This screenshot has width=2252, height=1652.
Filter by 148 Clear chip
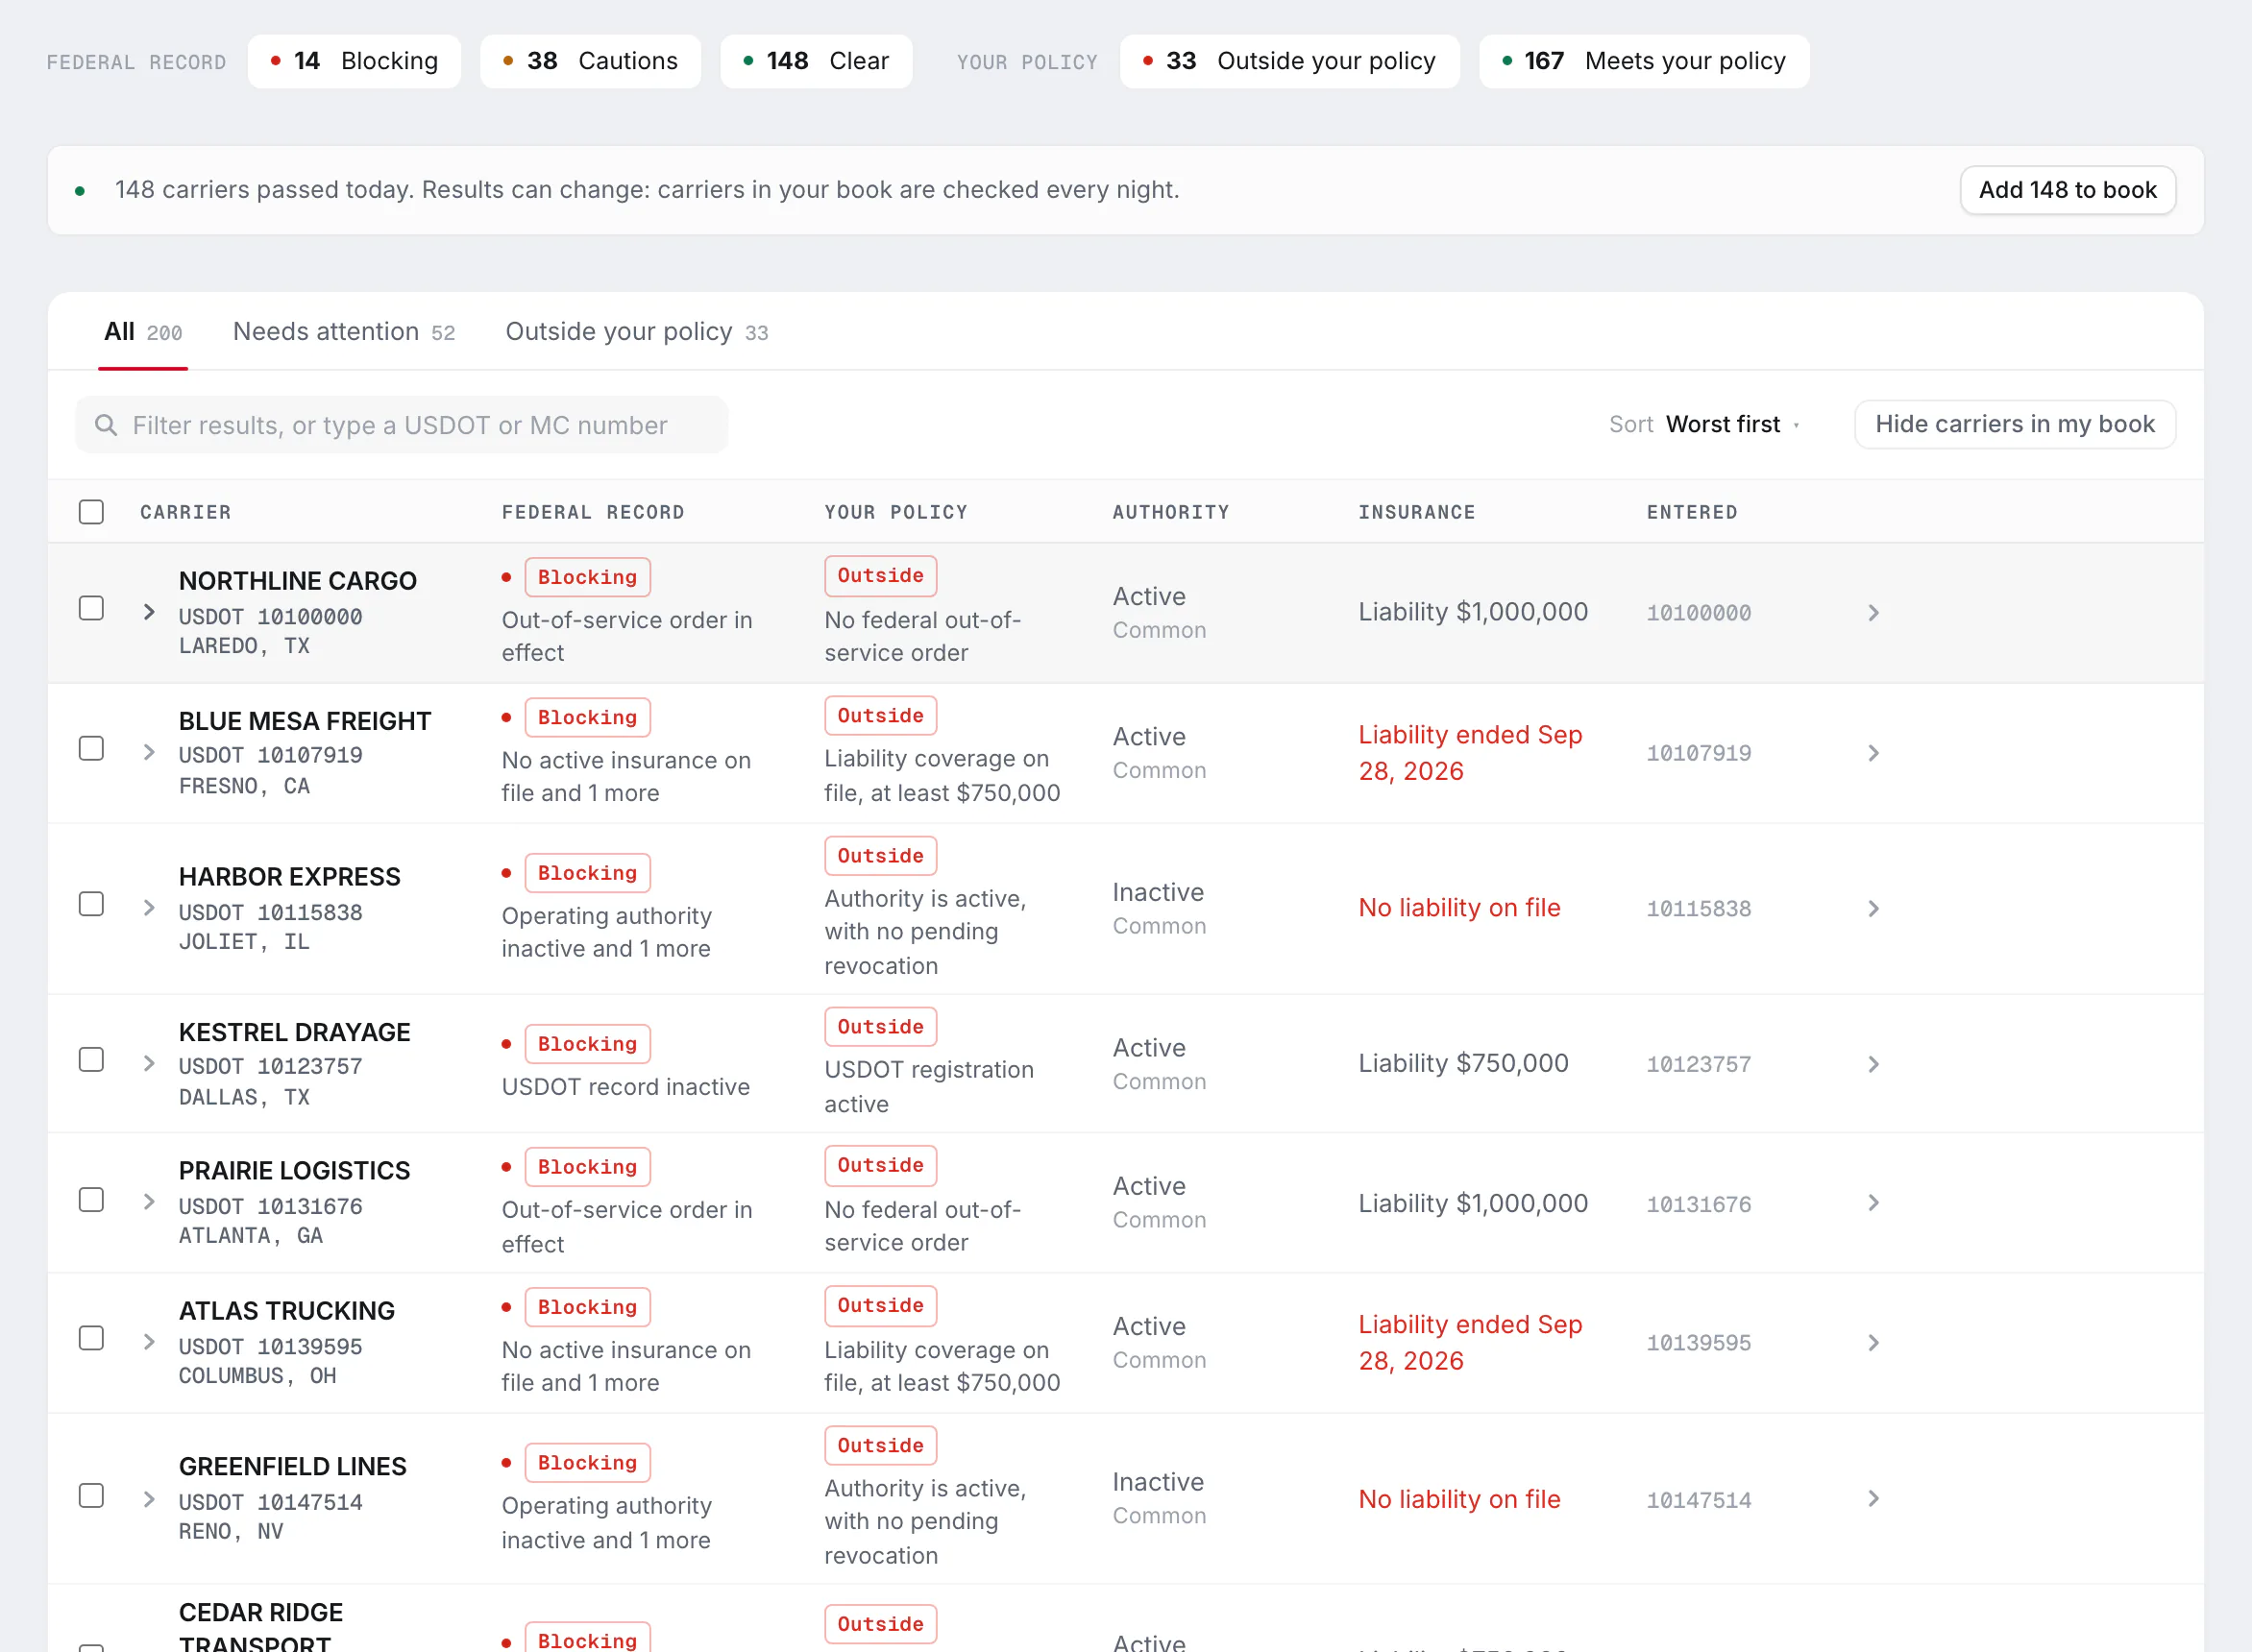[x=816, y=61]
